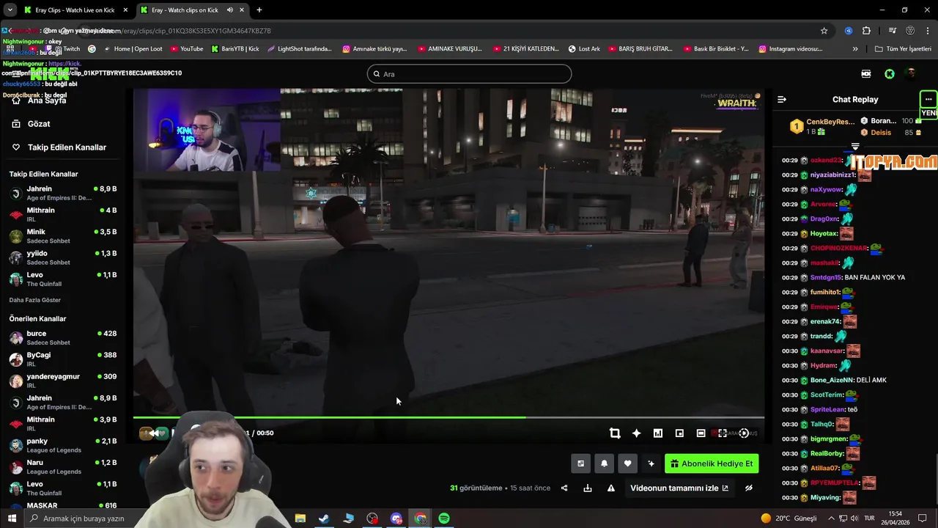Open the taskbar weather widget 20°C Güneşli

tap(789, 518)
